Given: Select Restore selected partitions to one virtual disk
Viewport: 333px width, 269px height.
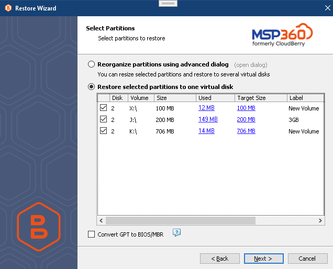Looking at the screenshot, I should tap(92, 86).
